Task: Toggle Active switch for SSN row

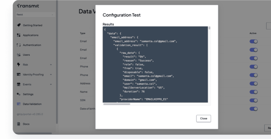Action: click(x=254, y=100)
